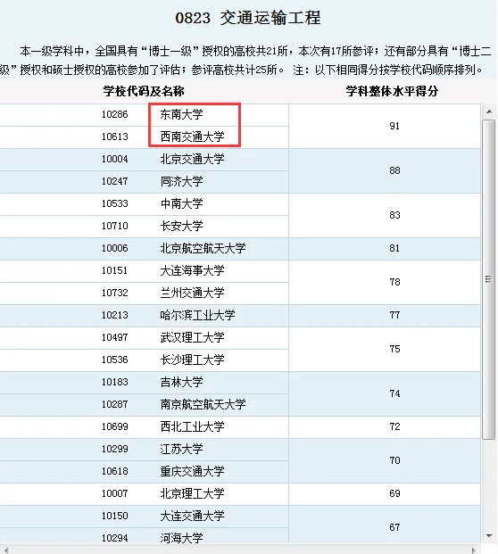Click school code 10732
Image resolution: width=498 pixels, height=554 pixels.
tap(115, 293)
